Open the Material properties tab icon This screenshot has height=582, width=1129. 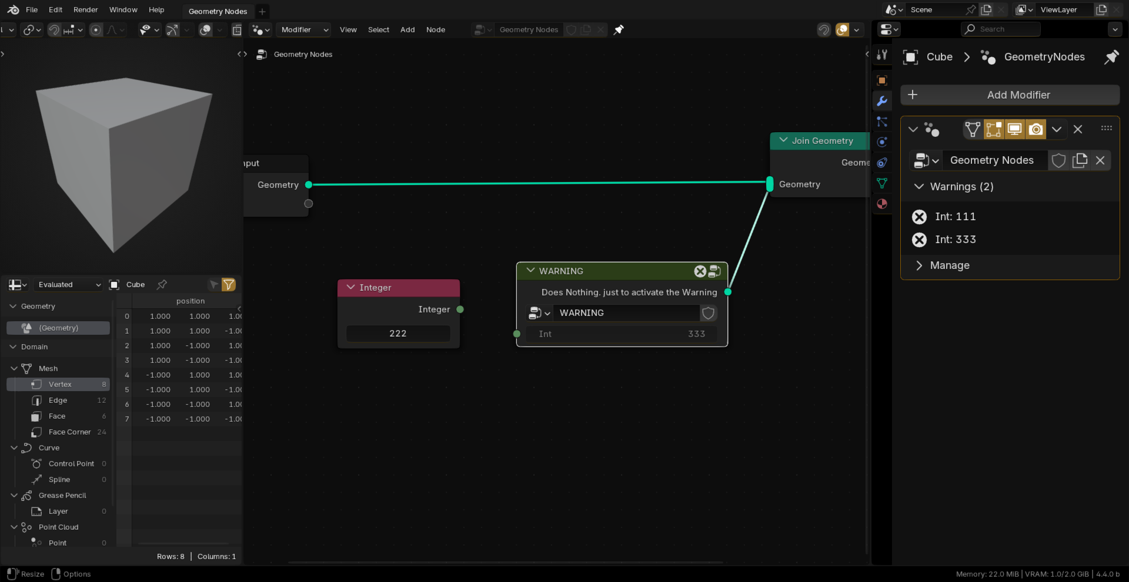[x=882, y=204]
